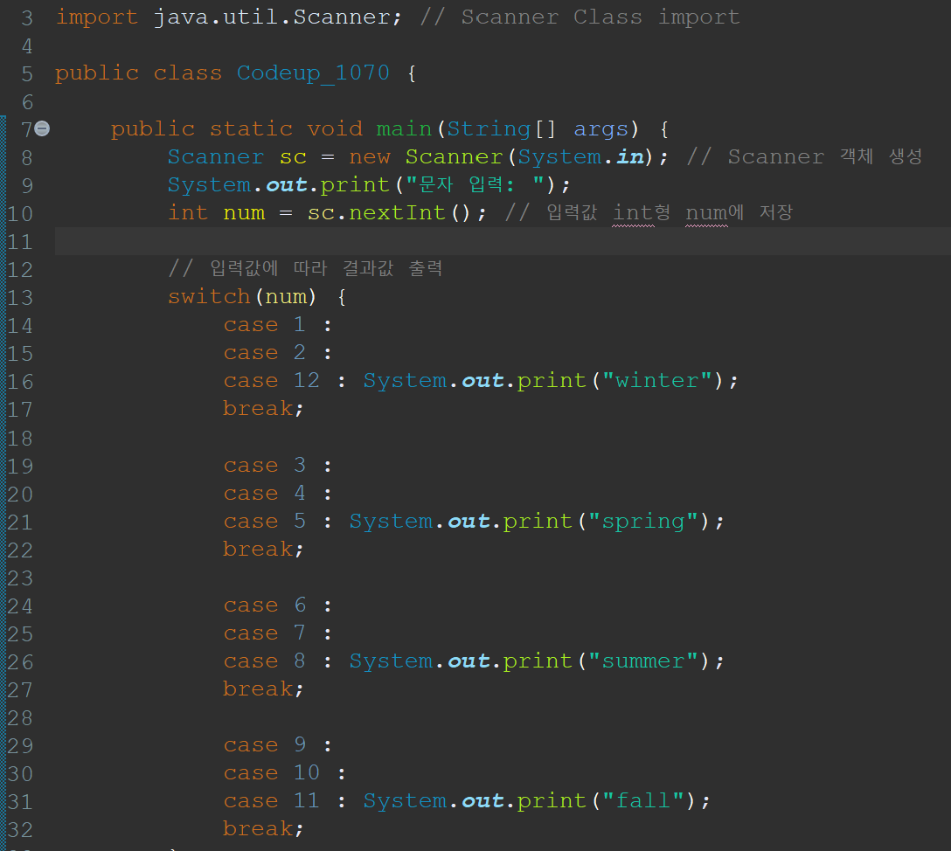Click line number 13 in the gutter
This screenshot has width=951, height=851.
coord(20,296)
